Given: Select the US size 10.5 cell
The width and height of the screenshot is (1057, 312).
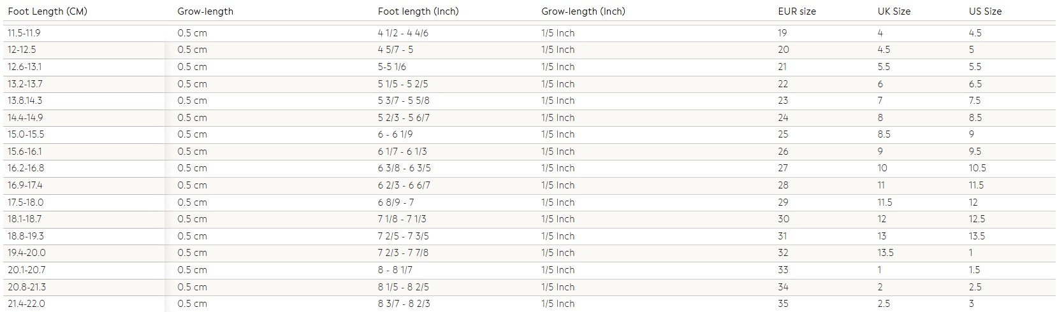Looking at the screenshot, I should coord(977,168).
